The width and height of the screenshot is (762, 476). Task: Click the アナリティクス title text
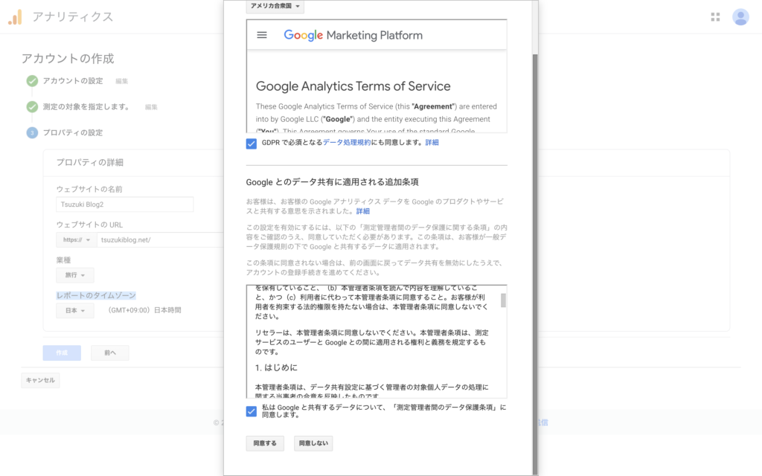73,17
